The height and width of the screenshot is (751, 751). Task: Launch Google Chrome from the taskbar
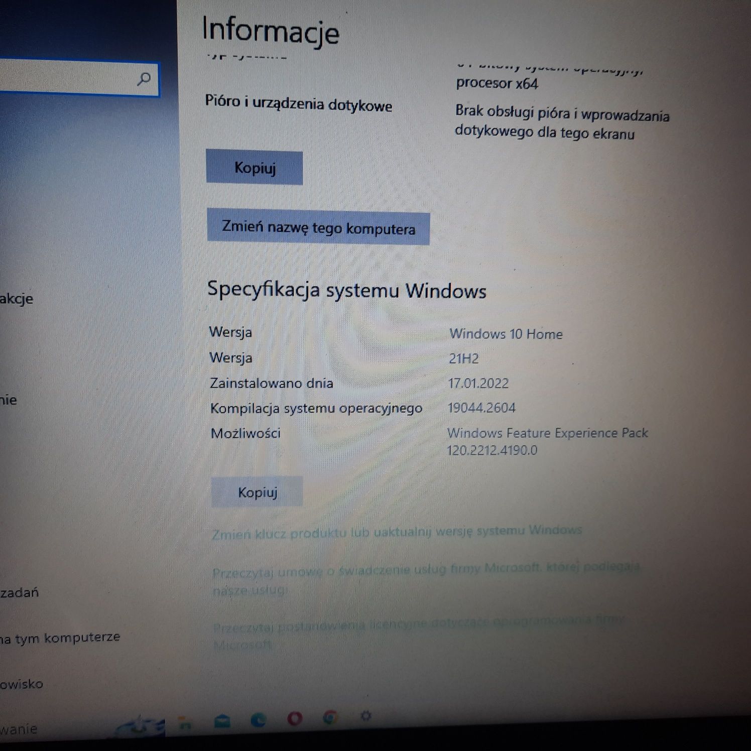[x=330, y=718]
